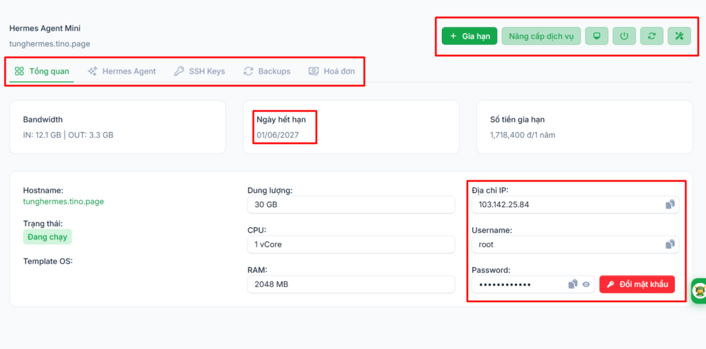
Task: Click the power icon button
Action: coord(624,36)
